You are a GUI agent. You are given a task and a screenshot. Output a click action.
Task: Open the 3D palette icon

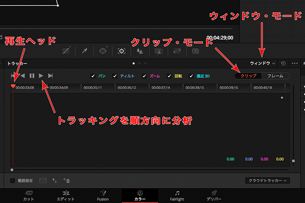[196, 51]
